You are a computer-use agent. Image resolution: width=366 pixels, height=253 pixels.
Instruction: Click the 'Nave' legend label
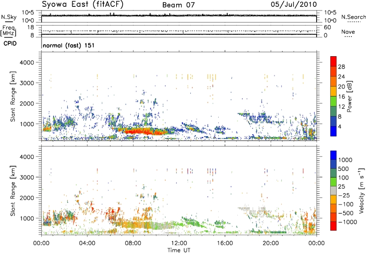[348, 32]
